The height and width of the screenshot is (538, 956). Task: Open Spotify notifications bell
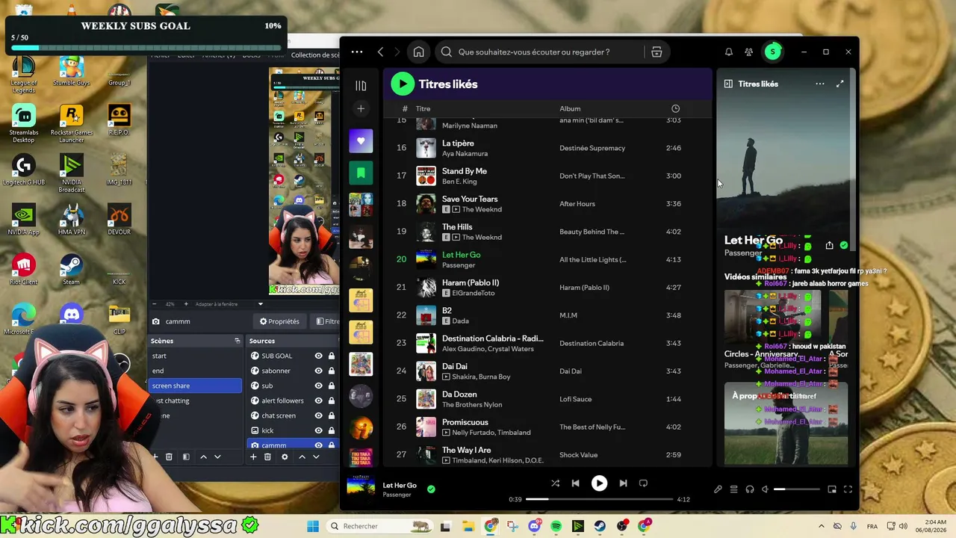(x=729, y=52)
